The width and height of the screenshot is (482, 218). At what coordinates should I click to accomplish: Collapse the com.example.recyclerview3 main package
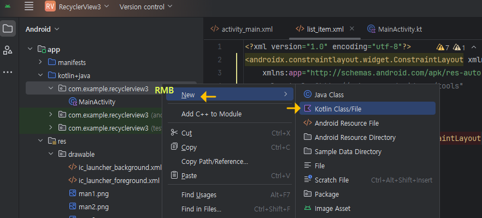(51, 89)
